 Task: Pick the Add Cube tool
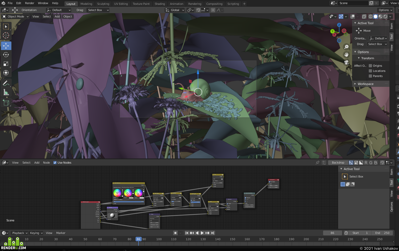pos(6,103)
